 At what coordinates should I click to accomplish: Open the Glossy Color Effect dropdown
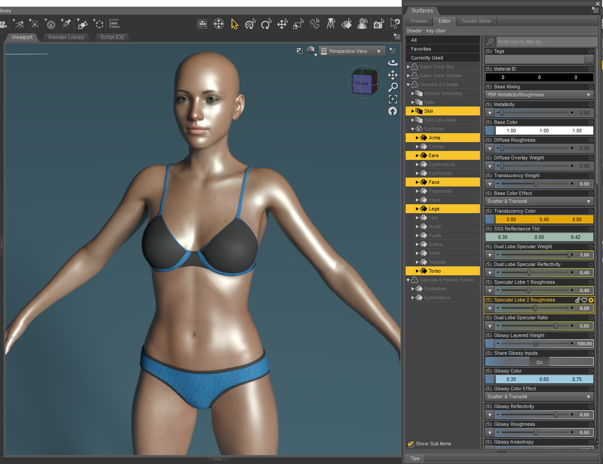click(539, 397)
